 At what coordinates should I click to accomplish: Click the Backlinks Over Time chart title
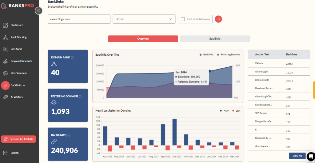[x=107, y=55]
